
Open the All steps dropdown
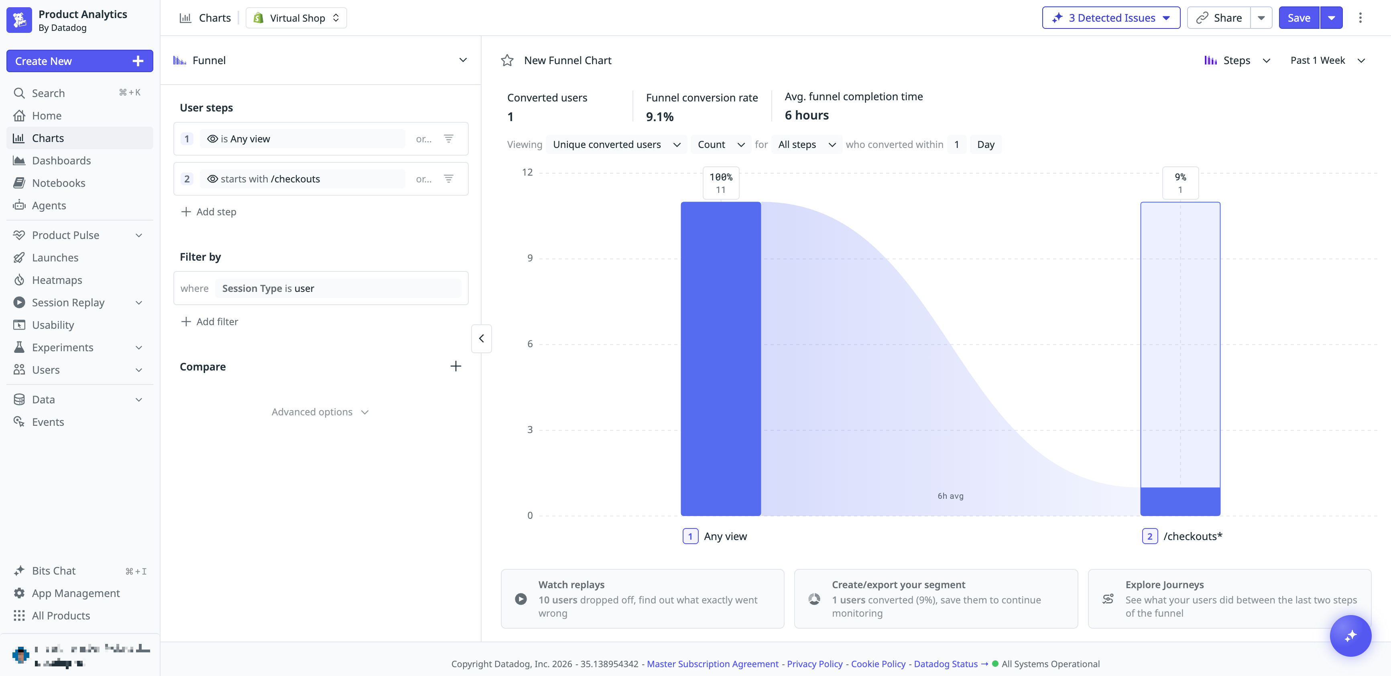[x=807, y=145]
